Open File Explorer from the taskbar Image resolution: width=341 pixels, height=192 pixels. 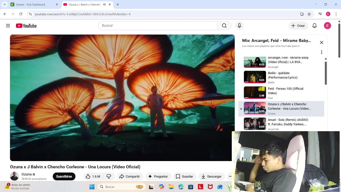(x=171, y=187)
